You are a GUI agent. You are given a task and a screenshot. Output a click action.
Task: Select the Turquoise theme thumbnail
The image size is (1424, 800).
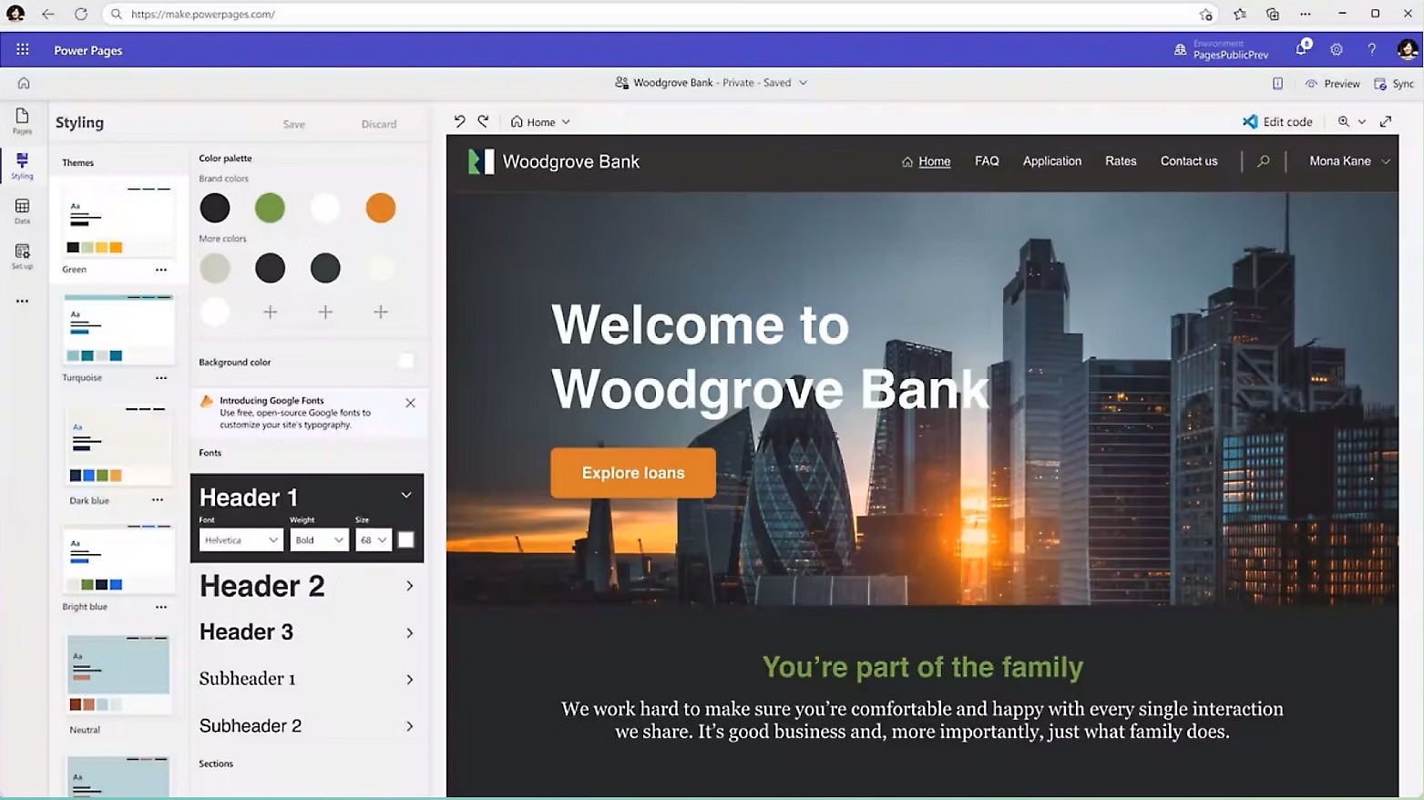pos(118,330)
